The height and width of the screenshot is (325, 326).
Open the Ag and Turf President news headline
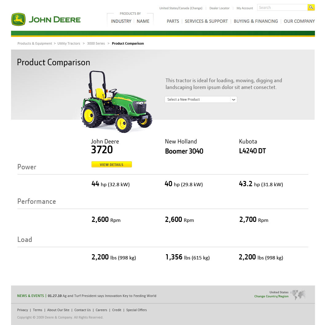point(109,296)
